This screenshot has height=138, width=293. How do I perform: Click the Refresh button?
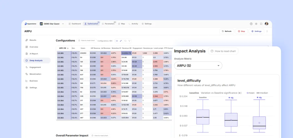[x=227, y=31]
